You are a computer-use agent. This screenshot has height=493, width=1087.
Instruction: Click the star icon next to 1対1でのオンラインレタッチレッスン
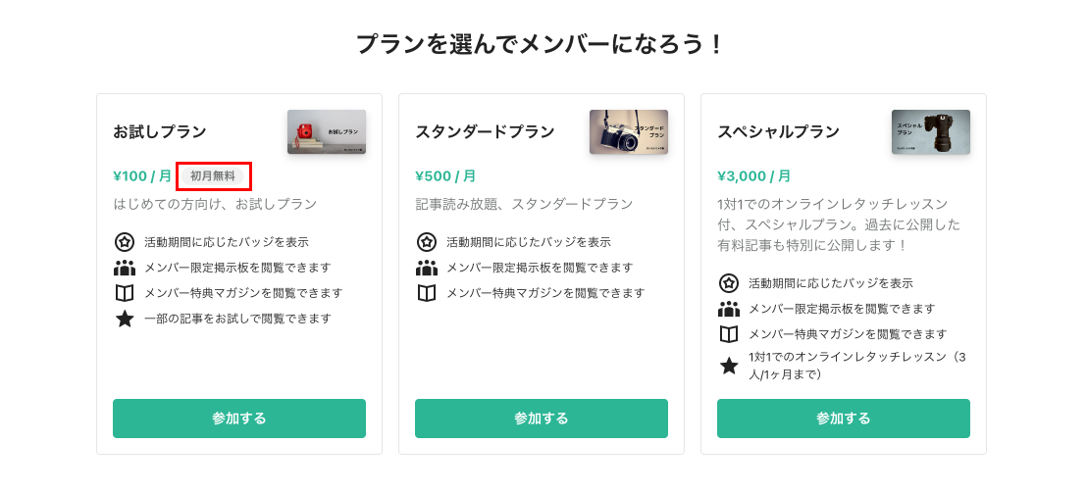[729, 366]
